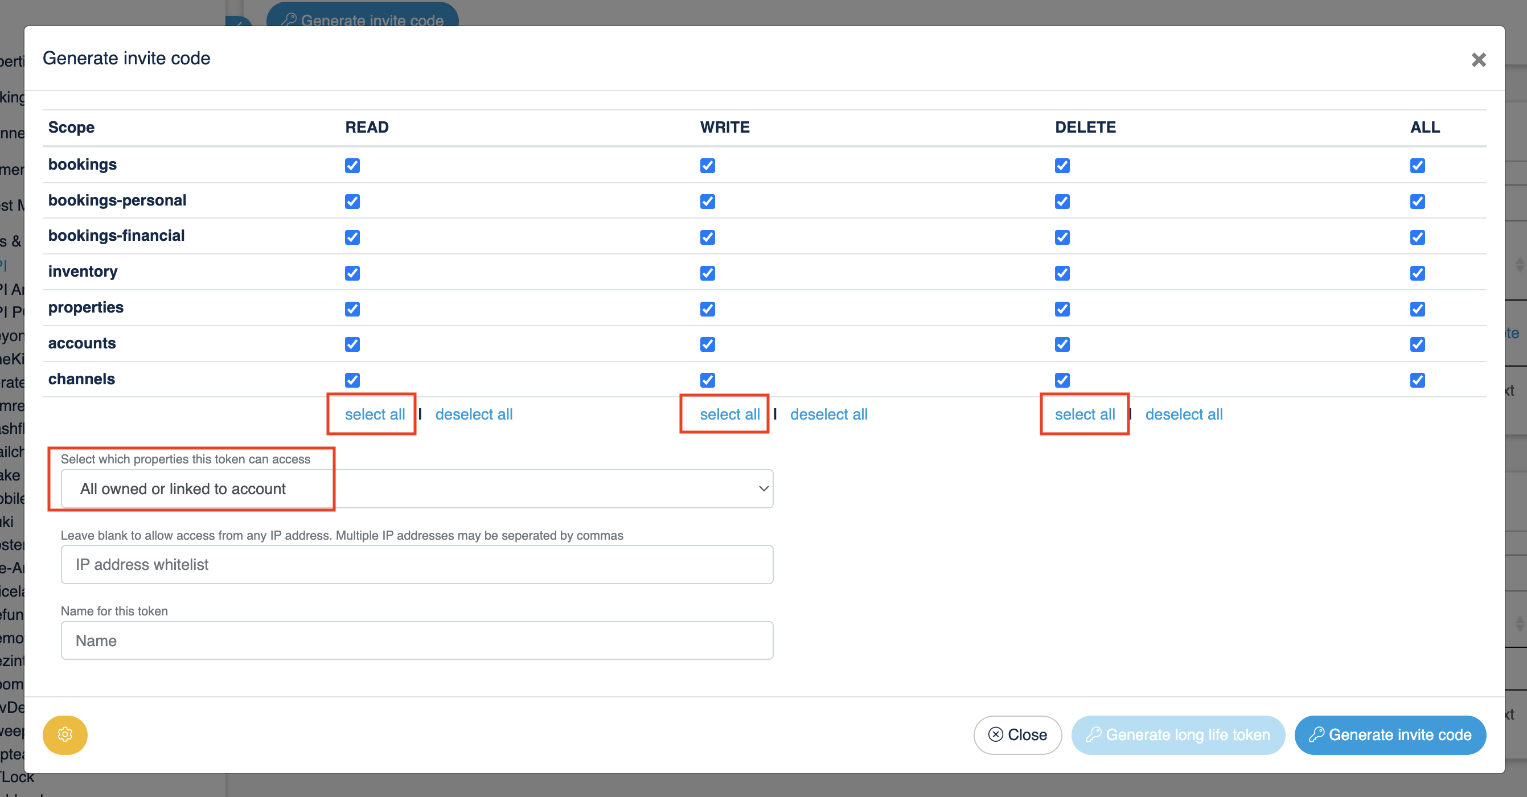
Task: Uncheck WRITE for bookings-personal scope
Action: click(707, 202)
